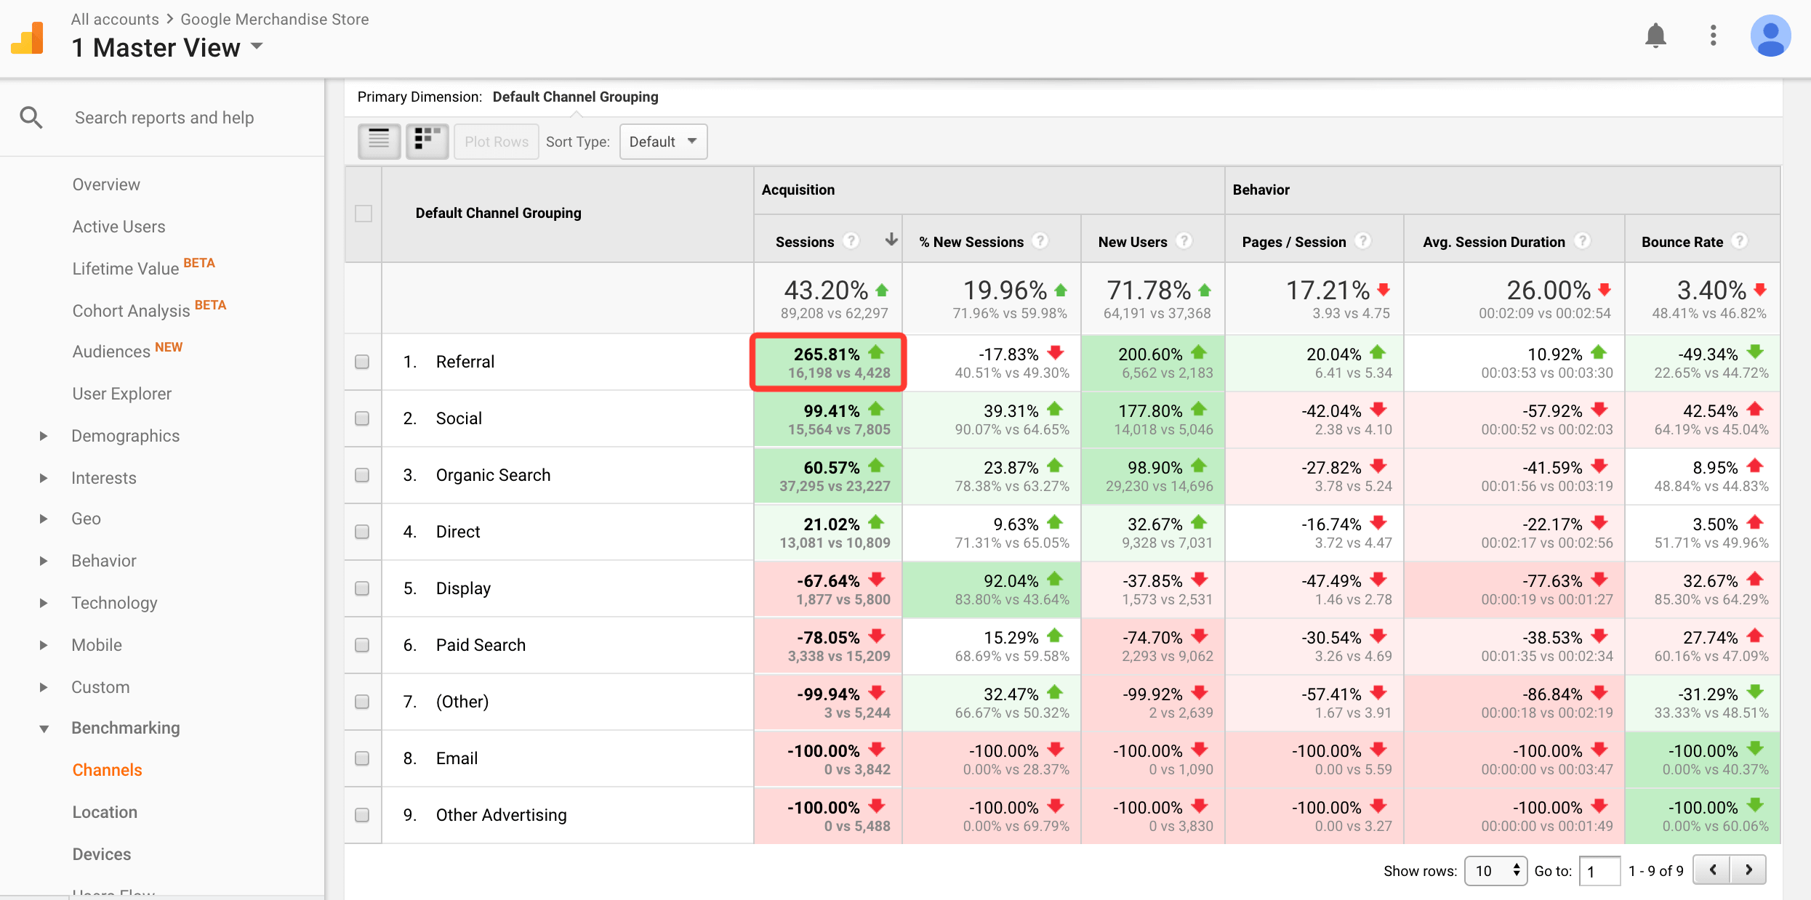
Task: Check the Direct row checkbox
Action: pos(362,532)
